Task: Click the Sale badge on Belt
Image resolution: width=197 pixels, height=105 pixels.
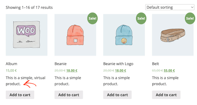Action: click(190, 18)
